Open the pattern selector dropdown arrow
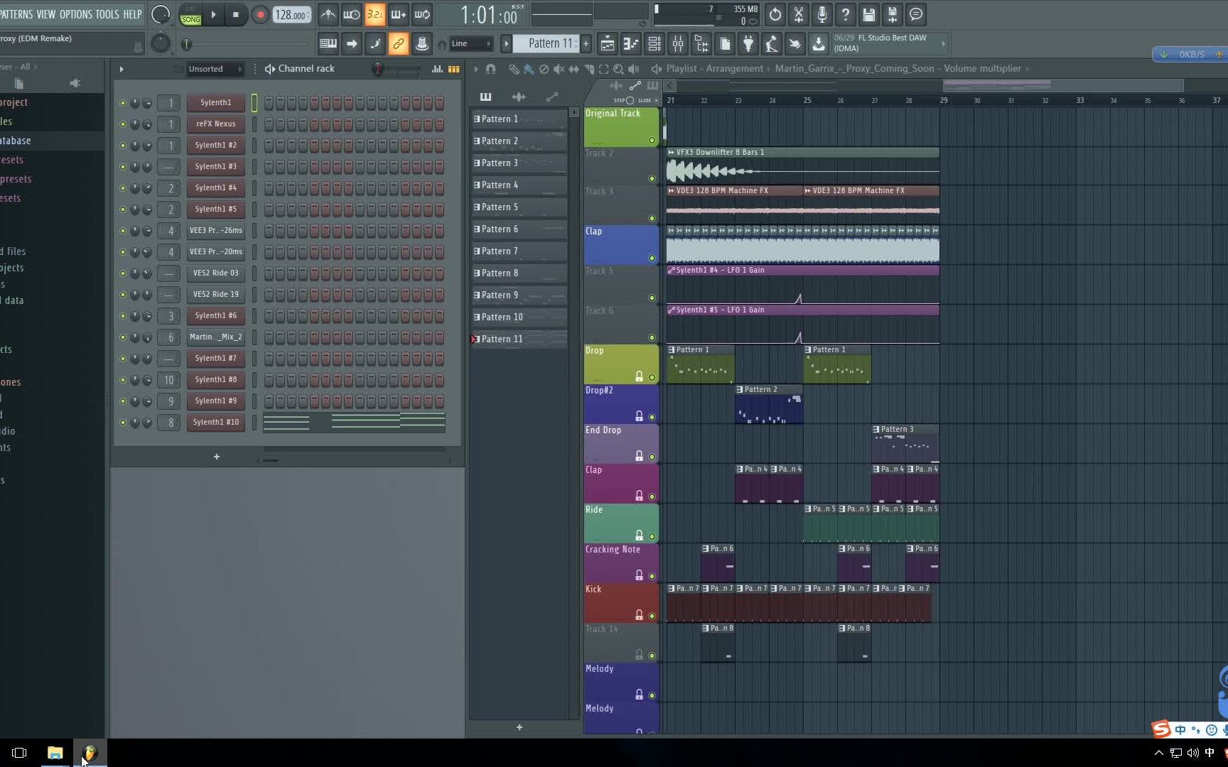The height and width of the screenshot is (767, 1228). [505, 43]
